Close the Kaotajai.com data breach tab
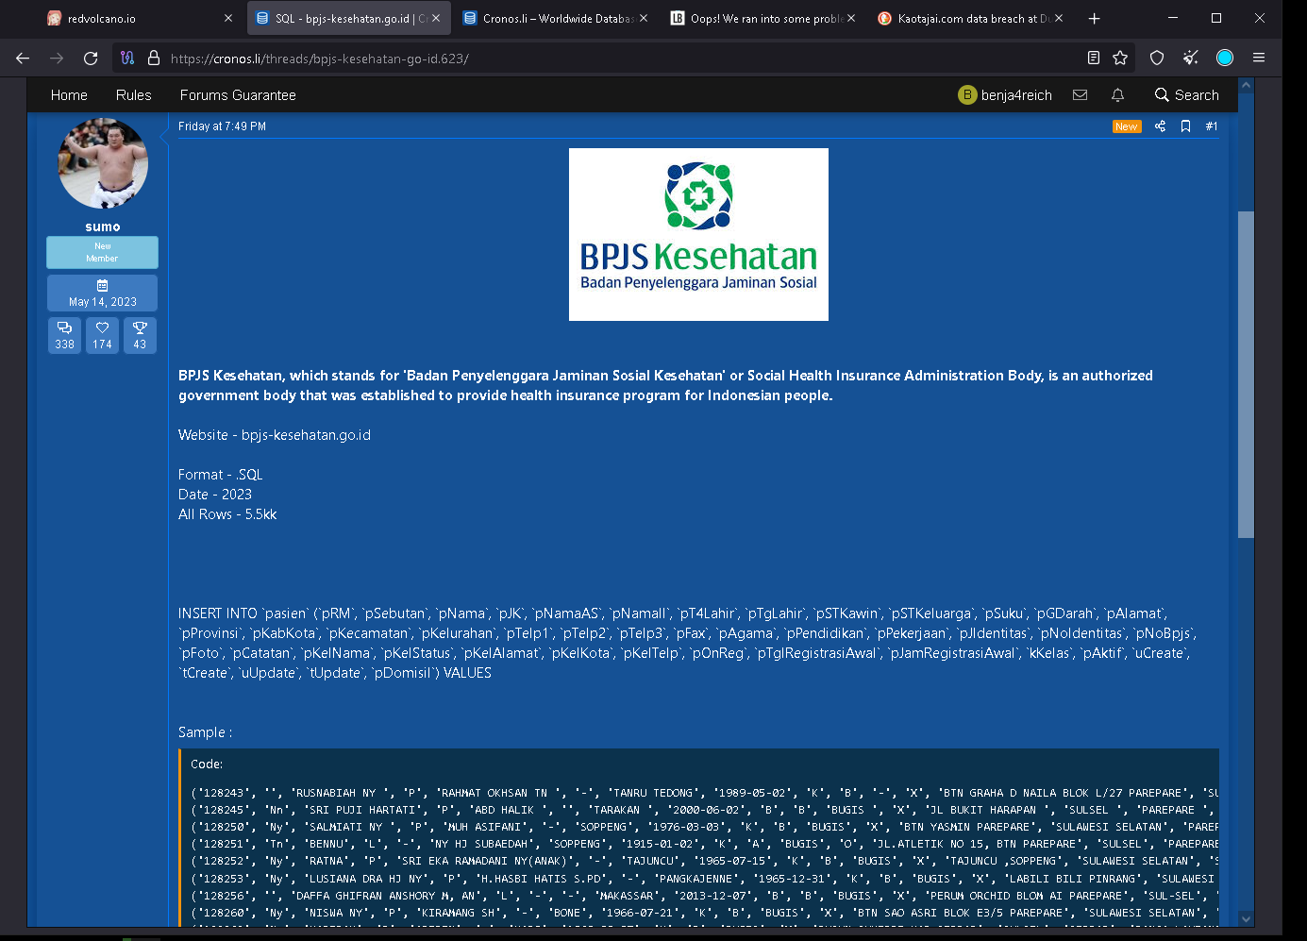The image size is (1307, 941). click(1059, 18)
